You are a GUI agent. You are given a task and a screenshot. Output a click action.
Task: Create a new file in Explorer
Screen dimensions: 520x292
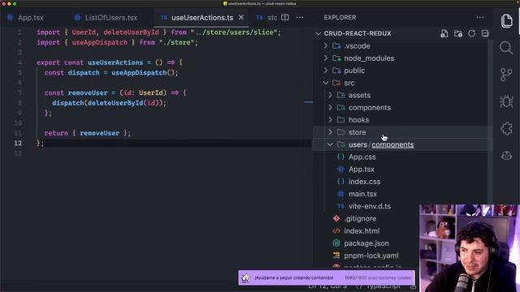[444, 33]
